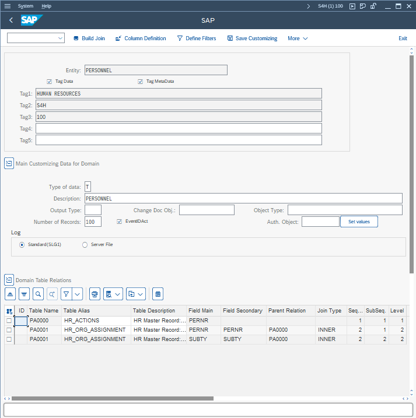Click the Tag4 input field
The width and height of the screenshot is (416, 418).
179,128
